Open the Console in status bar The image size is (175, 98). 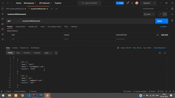click(33, 91)
